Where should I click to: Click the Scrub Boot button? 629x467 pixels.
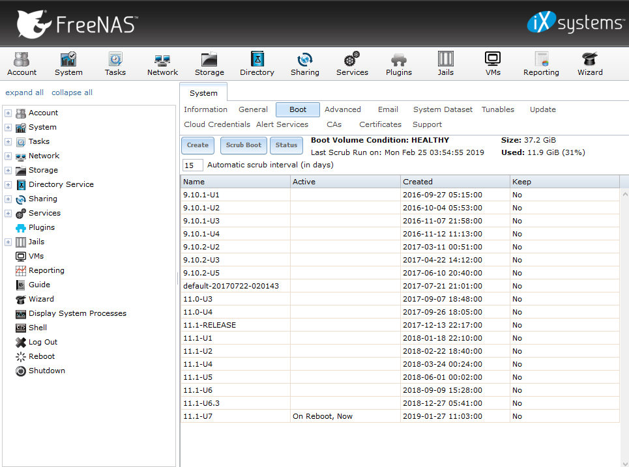244,145
